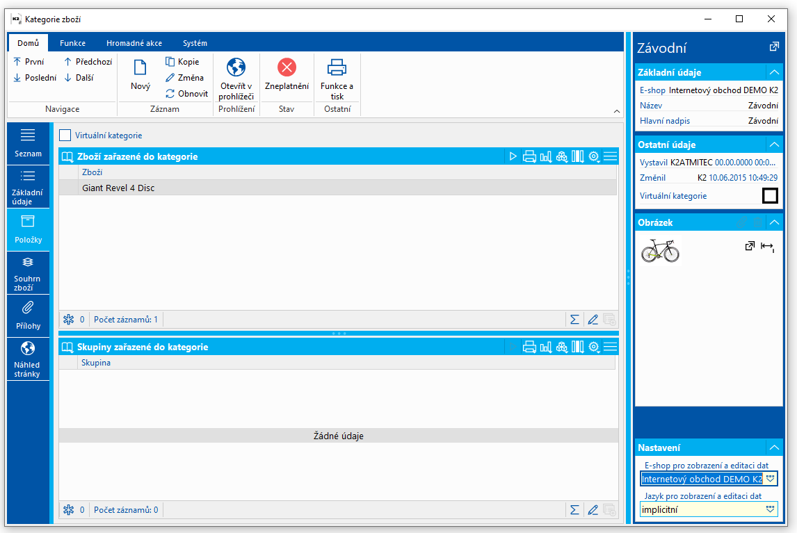Click play icon in Zboží zařazené header

pos(513,156)
